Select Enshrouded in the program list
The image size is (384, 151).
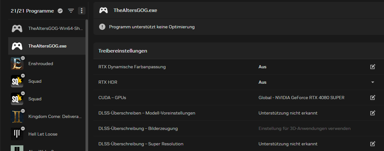tap(41, 64)
